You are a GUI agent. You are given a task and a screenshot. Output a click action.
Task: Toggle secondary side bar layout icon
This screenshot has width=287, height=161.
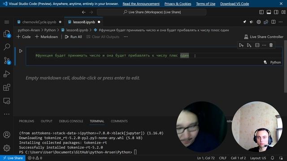[x=276, y=12]
